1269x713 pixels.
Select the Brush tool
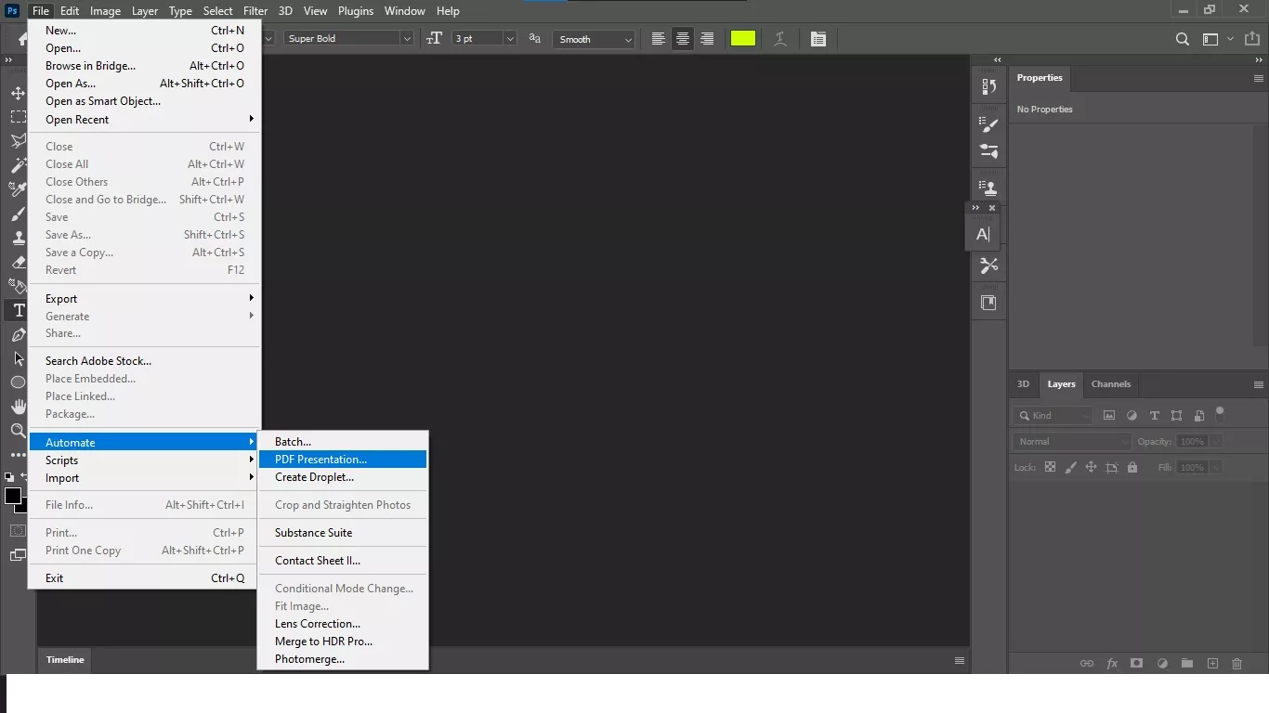(18, 214)
